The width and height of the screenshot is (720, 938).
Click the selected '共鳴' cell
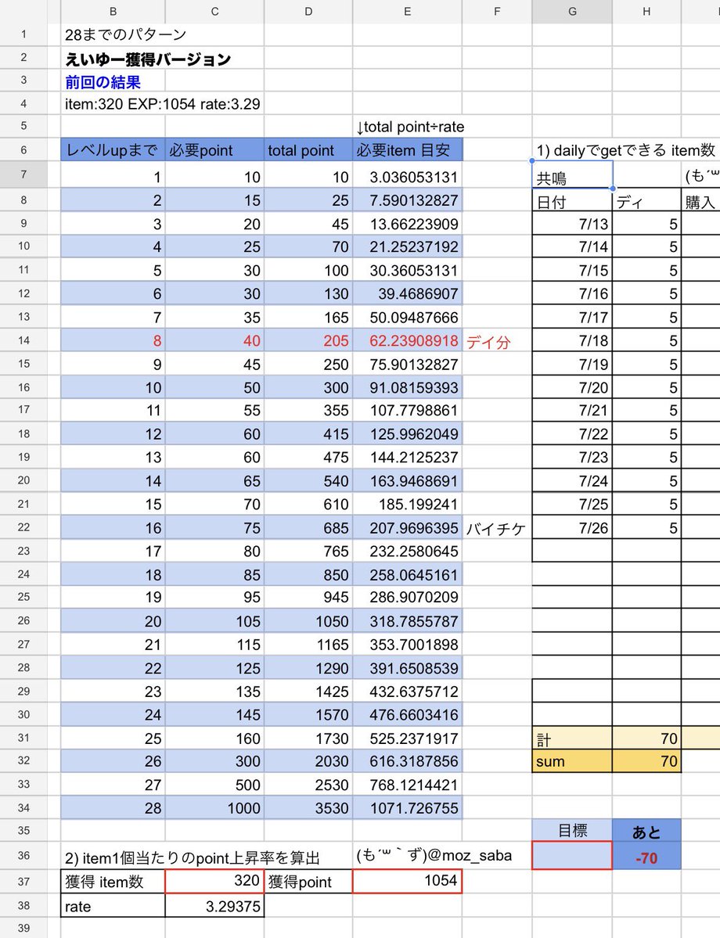[x=572, y=175]
